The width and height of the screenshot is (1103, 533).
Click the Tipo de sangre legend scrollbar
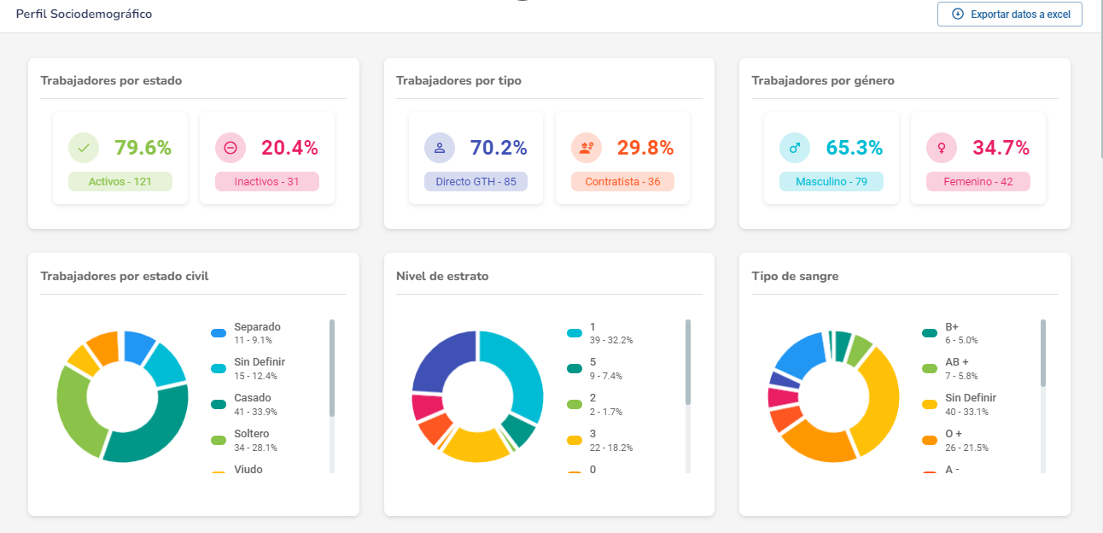coord(1043,354)
